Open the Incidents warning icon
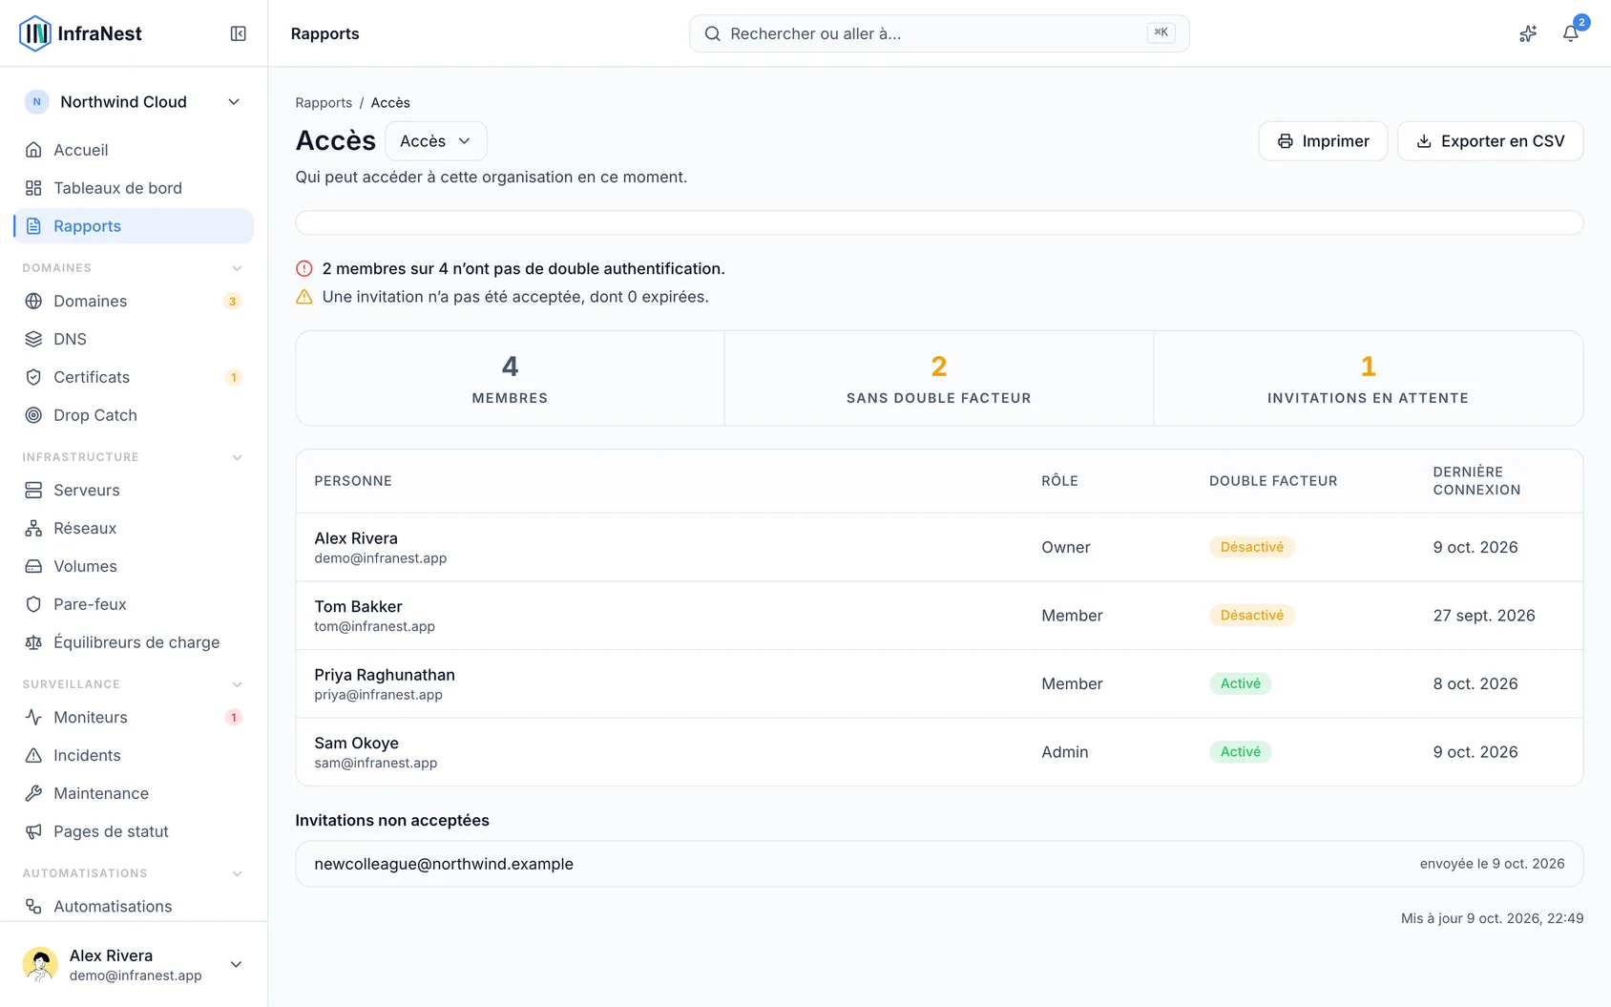Screen dimensions: 1611x1007 pyautogui.click(x=33, y=755)
